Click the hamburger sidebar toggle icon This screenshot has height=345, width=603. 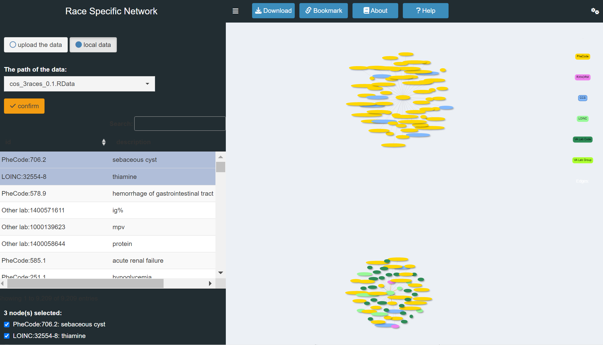[235, 11]
